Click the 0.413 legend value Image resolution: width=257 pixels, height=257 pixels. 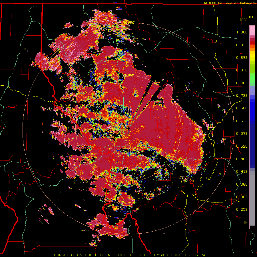pyautogui.click(x=242, y=172)
